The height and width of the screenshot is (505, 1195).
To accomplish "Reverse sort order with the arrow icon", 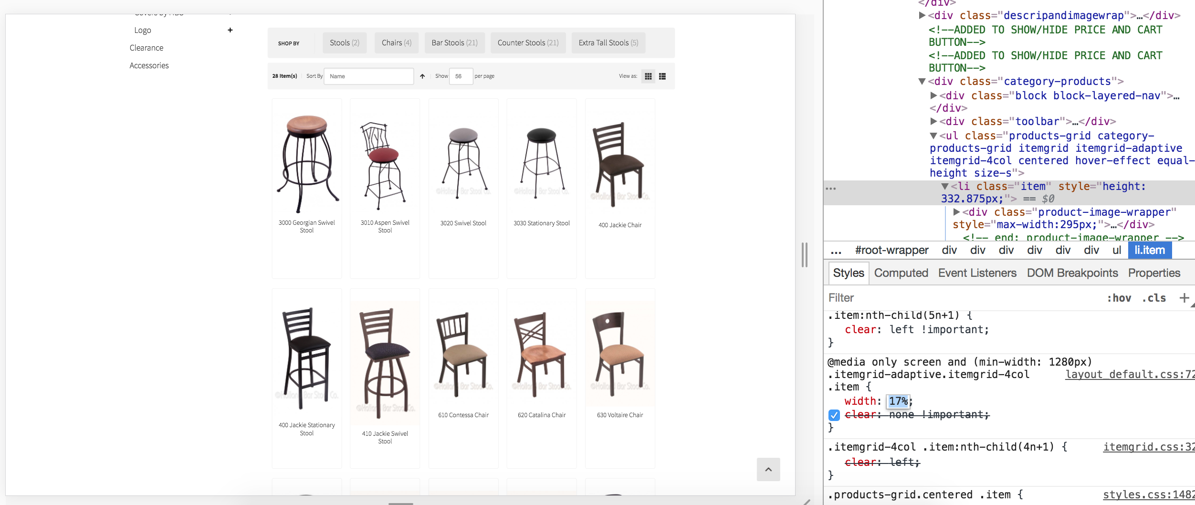I will coord(422,76).
